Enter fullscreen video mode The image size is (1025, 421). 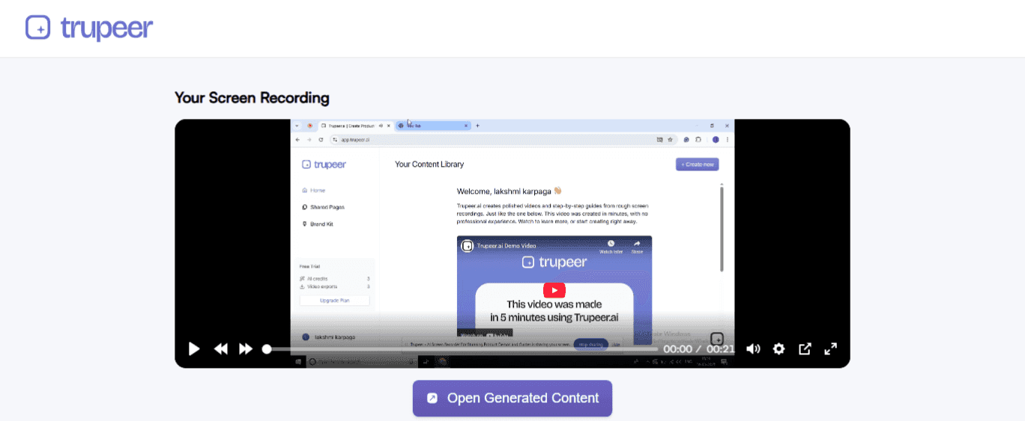[830, 348]
